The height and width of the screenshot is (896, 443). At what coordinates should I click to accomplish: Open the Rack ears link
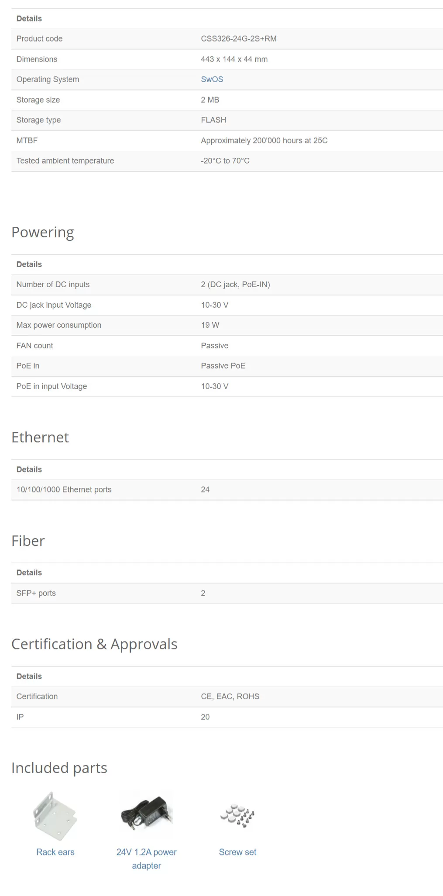pos(55,852)
